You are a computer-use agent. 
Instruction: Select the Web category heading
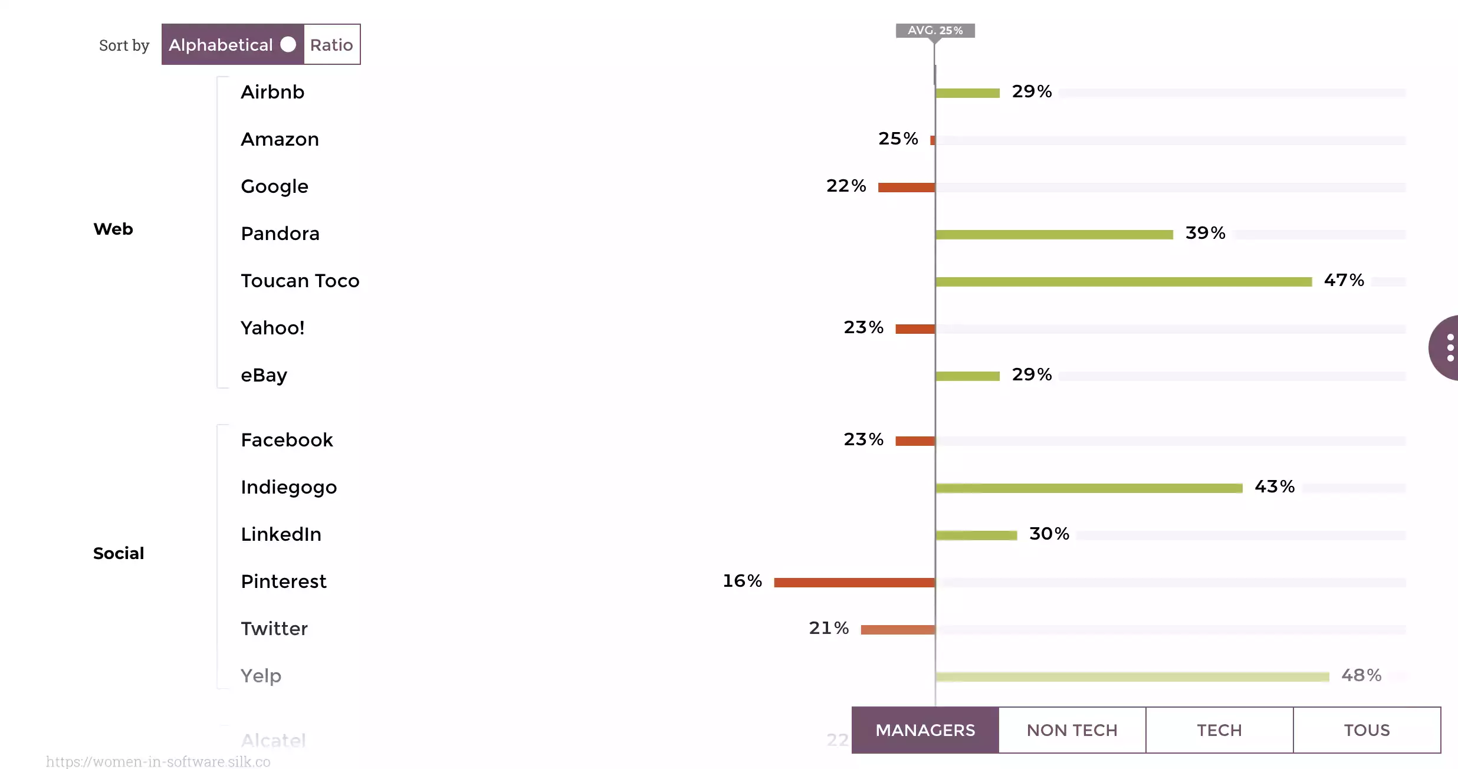point(113,229)
